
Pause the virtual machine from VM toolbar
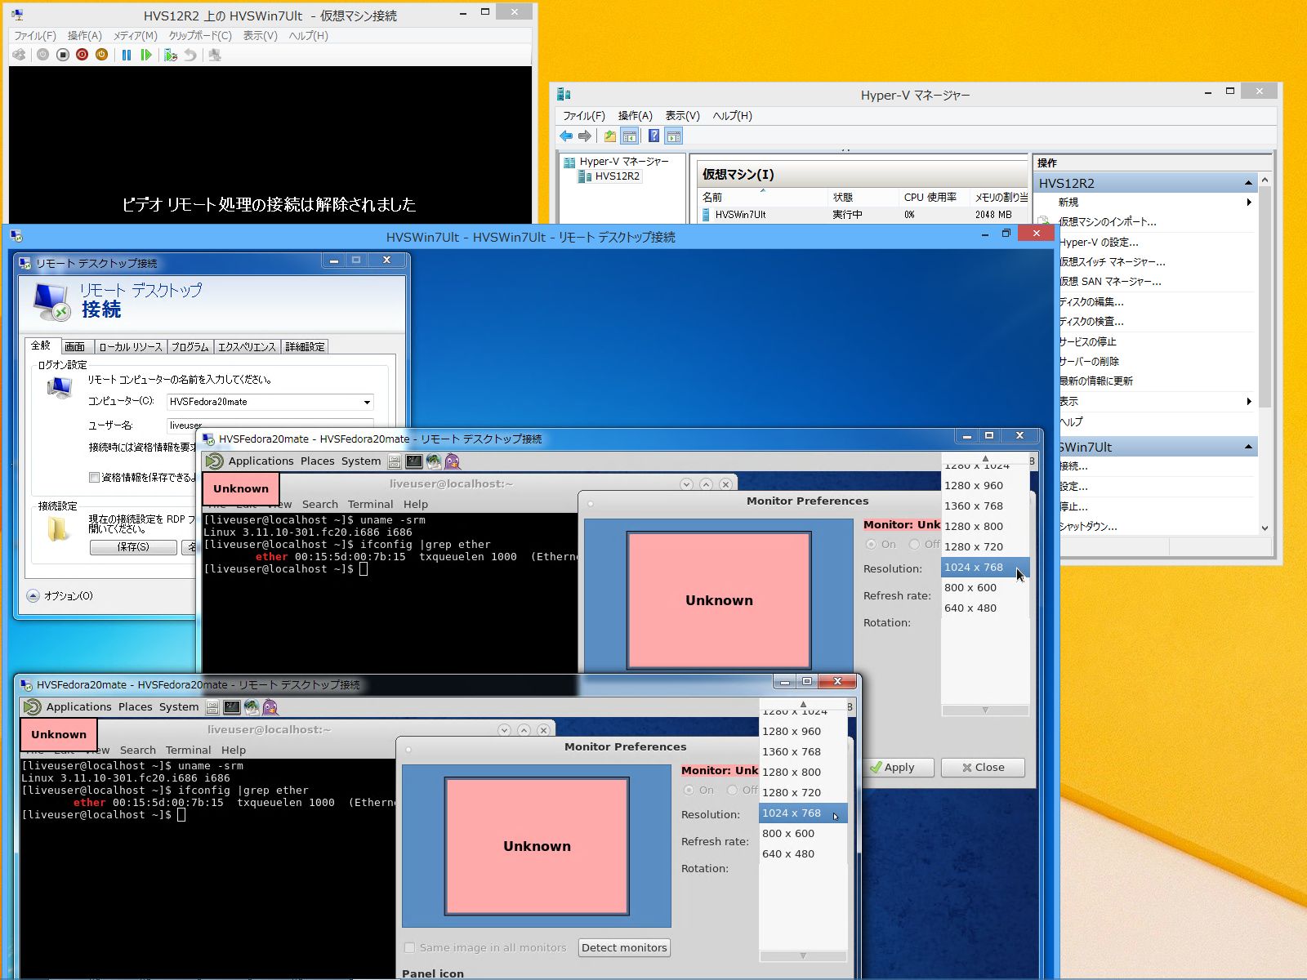127,55
